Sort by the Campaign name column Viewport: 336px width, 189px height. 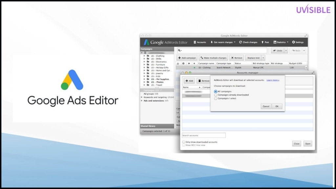tap(206, 63)
